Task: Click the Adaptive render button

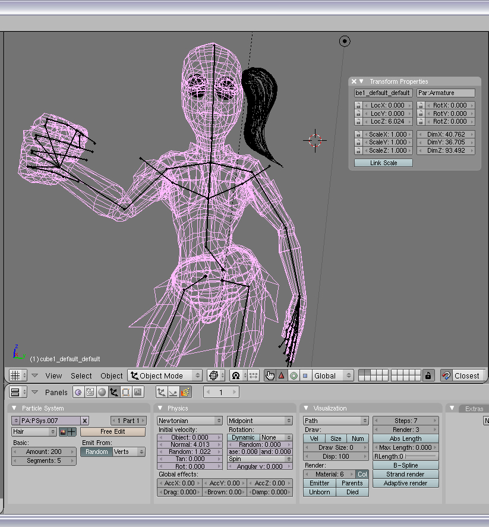Action: pos(406,483)
